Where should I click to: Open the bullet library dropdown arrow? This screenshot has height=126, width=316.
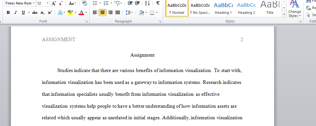click(x=100, y=3)
